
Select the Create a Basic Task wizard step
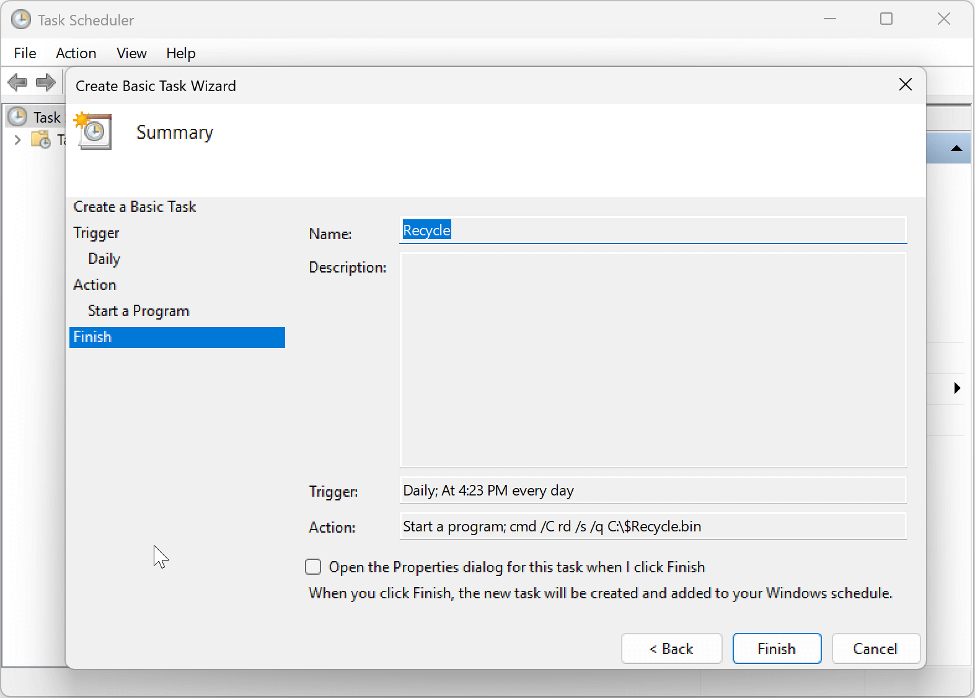point(135,207)
